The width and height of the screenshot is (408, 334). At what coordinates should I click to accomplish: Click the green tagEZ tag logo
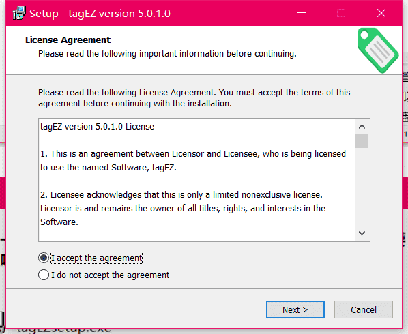pos(378,50)
